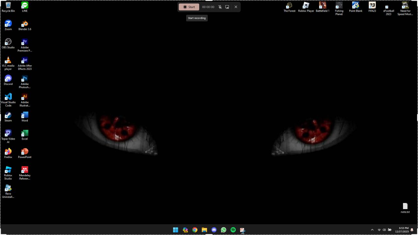Open the notifications bell
418x235 pixels.
tap(411, 230)
